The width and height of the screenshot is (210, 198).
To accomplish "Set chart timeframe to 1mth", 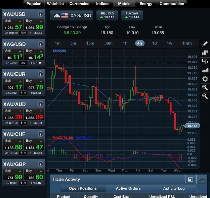I will point(187,43).
